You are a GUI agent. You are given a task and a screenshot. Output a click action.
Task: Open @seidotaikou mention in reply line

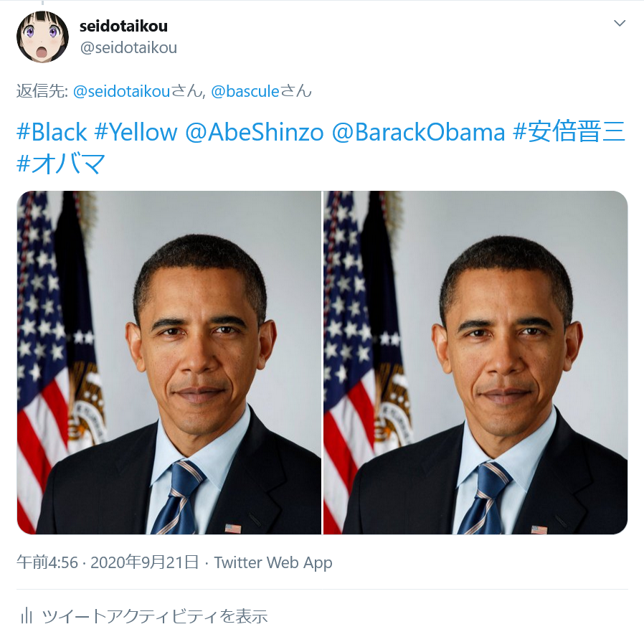(122, 91)
